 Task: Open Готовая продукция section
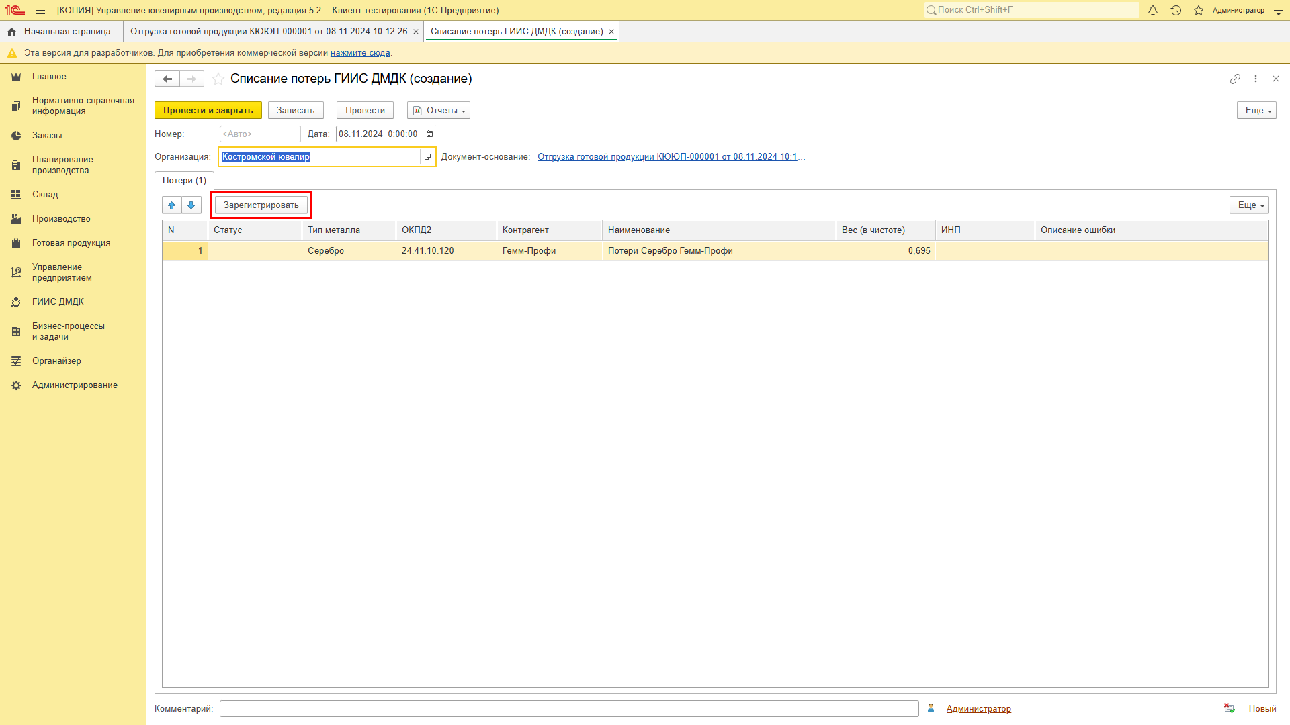pyautogui.click(x=73, y=243)
